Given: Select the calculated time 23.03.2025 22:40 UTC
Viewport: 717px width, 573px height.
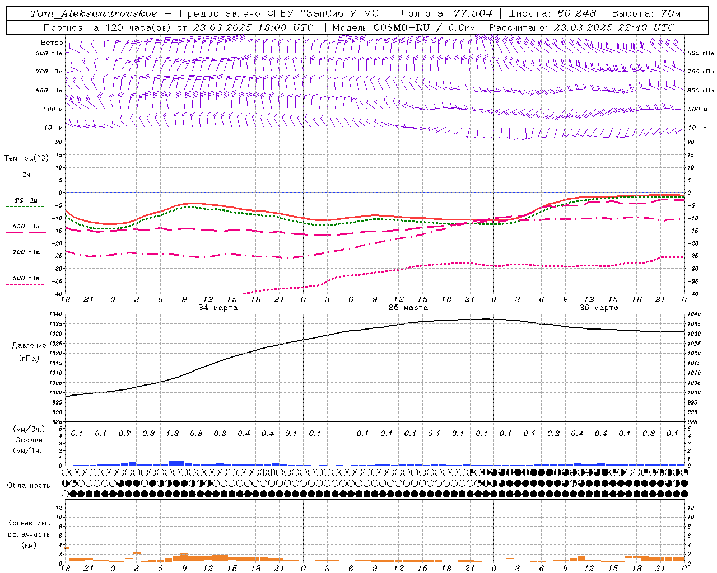Looking at the screenshot, I should pyautogui.click(x=614, y=27).
